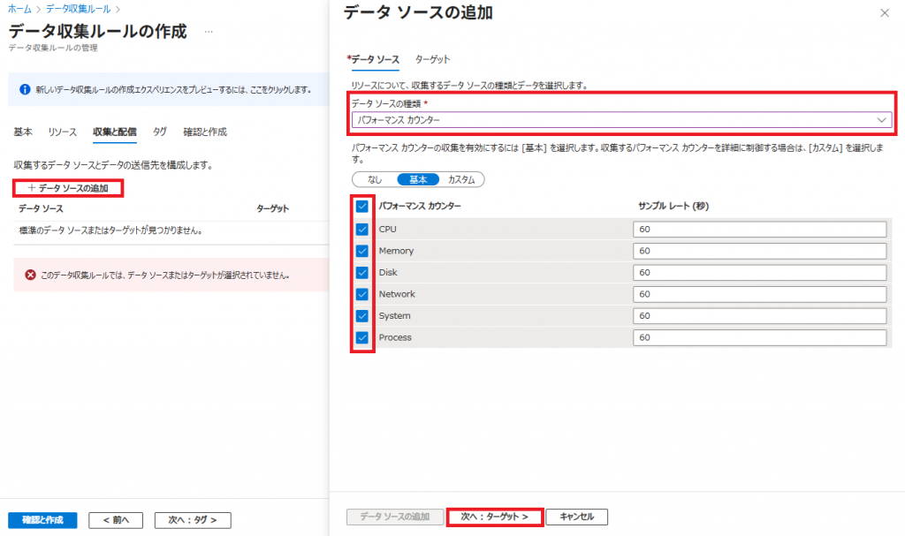Click the キャンセル button

point(576,517)
